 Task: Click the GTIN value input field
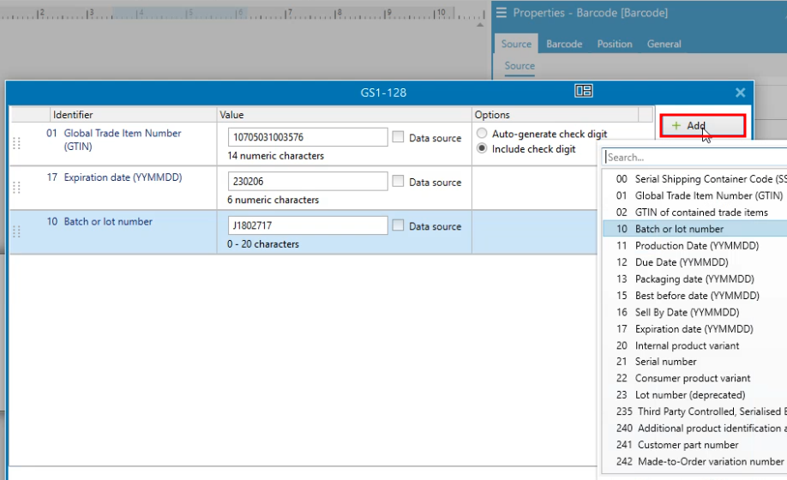(x=308, y=137)
